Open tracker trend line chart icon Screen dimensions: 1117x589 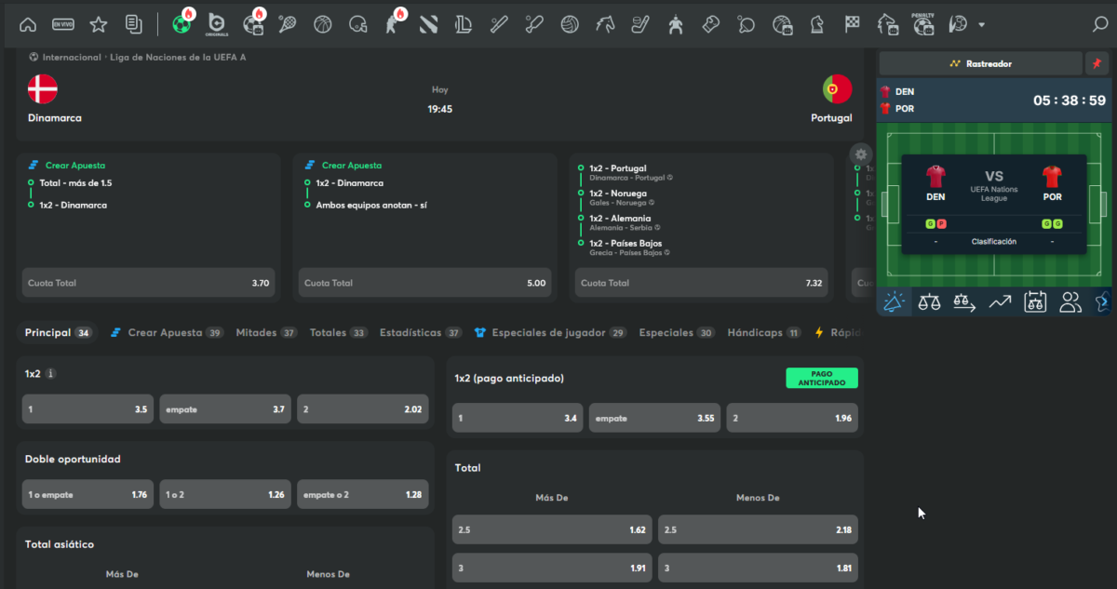tap(1000, 301)
